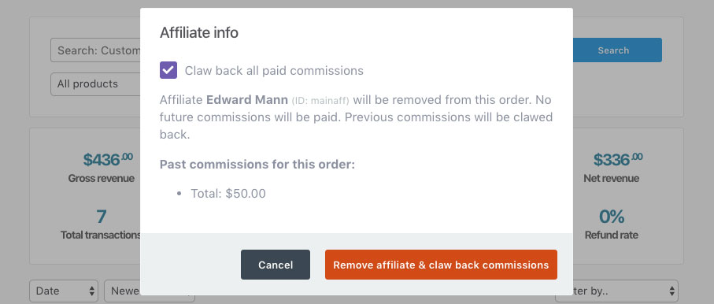The width and height of the screenshot is (714, 304).
Task: Uncheck the Claw back all paid commissions checkbox
Action: [x=168, y=70]
